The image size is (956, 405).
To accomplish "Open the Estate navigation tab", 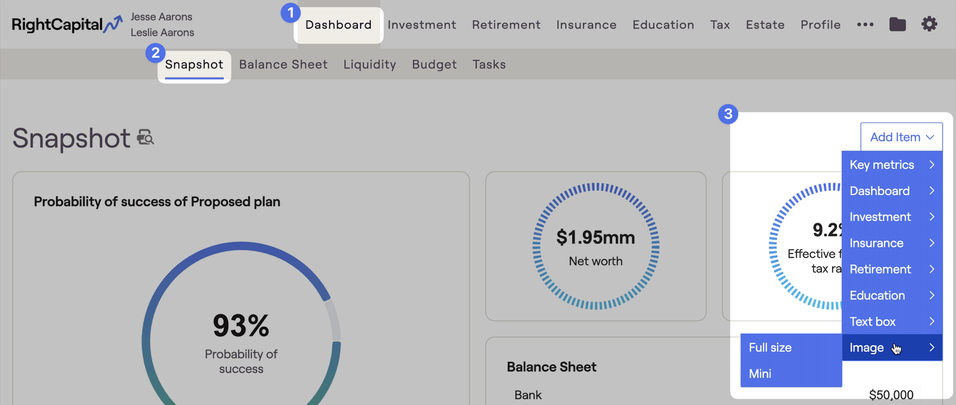I will [x=765, y=25].
